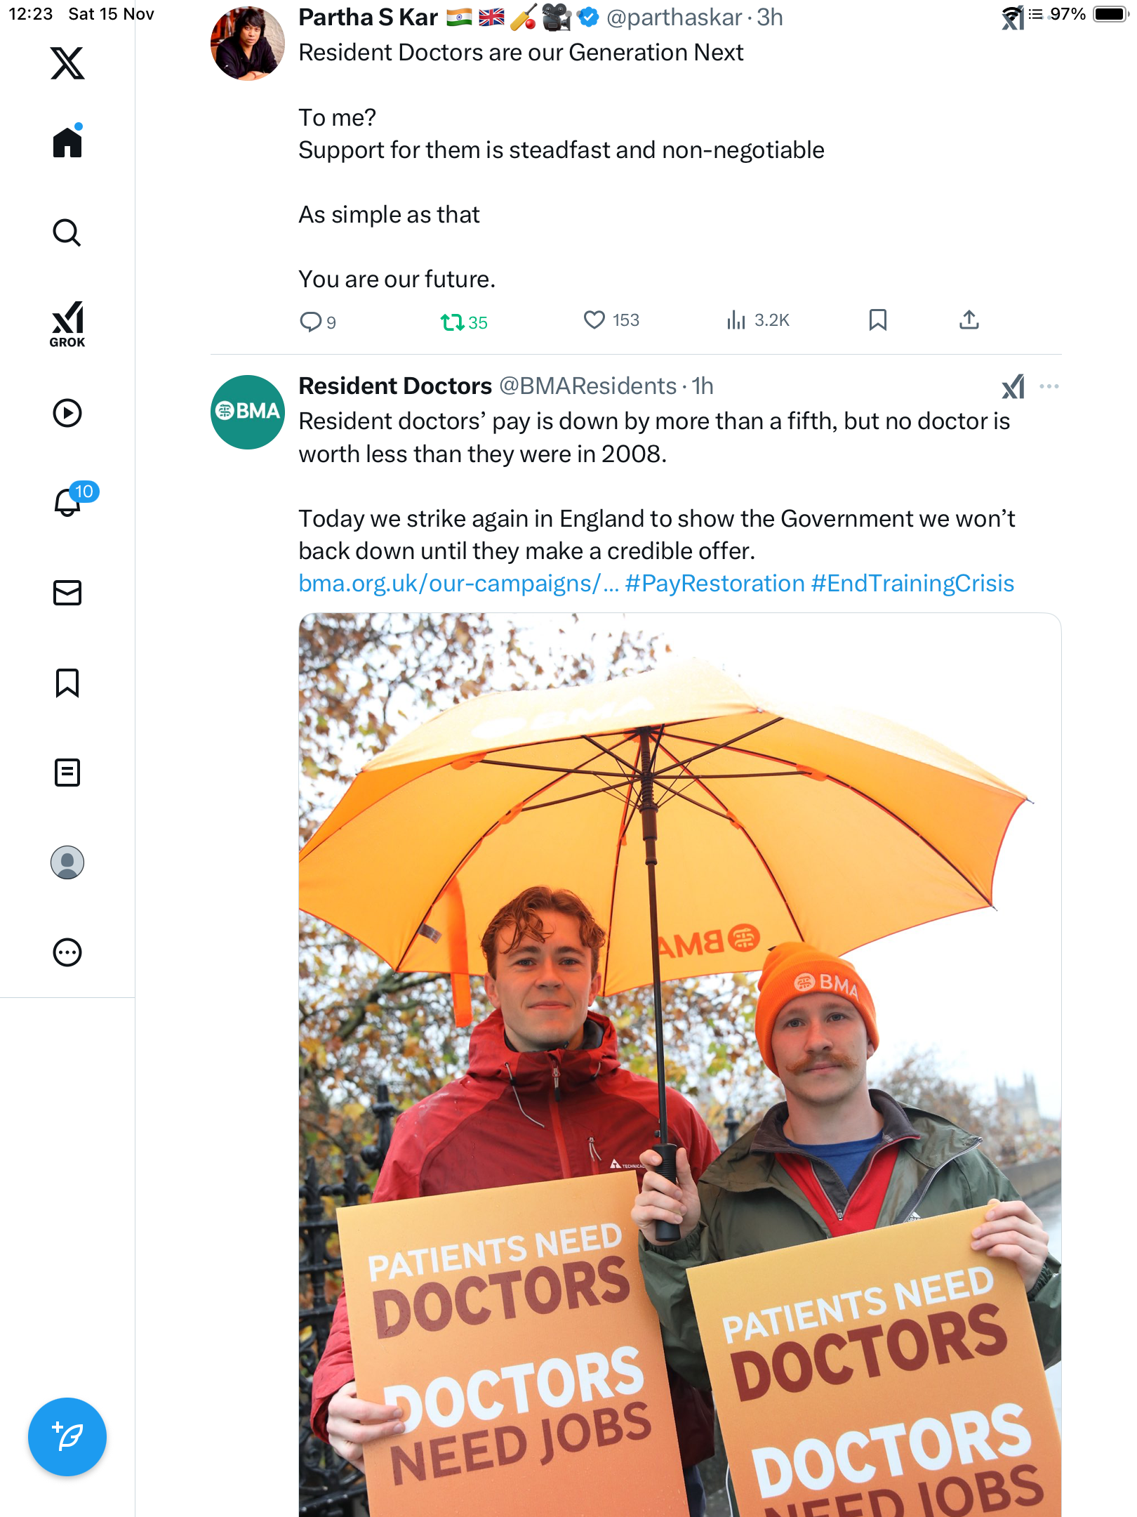The width and height of the screenshot is (1137, 1517).
Task: Open the bma.org.uk campaign link
Action: point(458,584)
